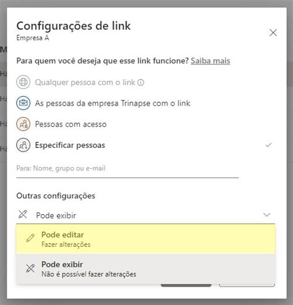Choose 'Pode exibir' from permission list
Viewport: 293px width, 305px height.
click(x=145, y=268)
